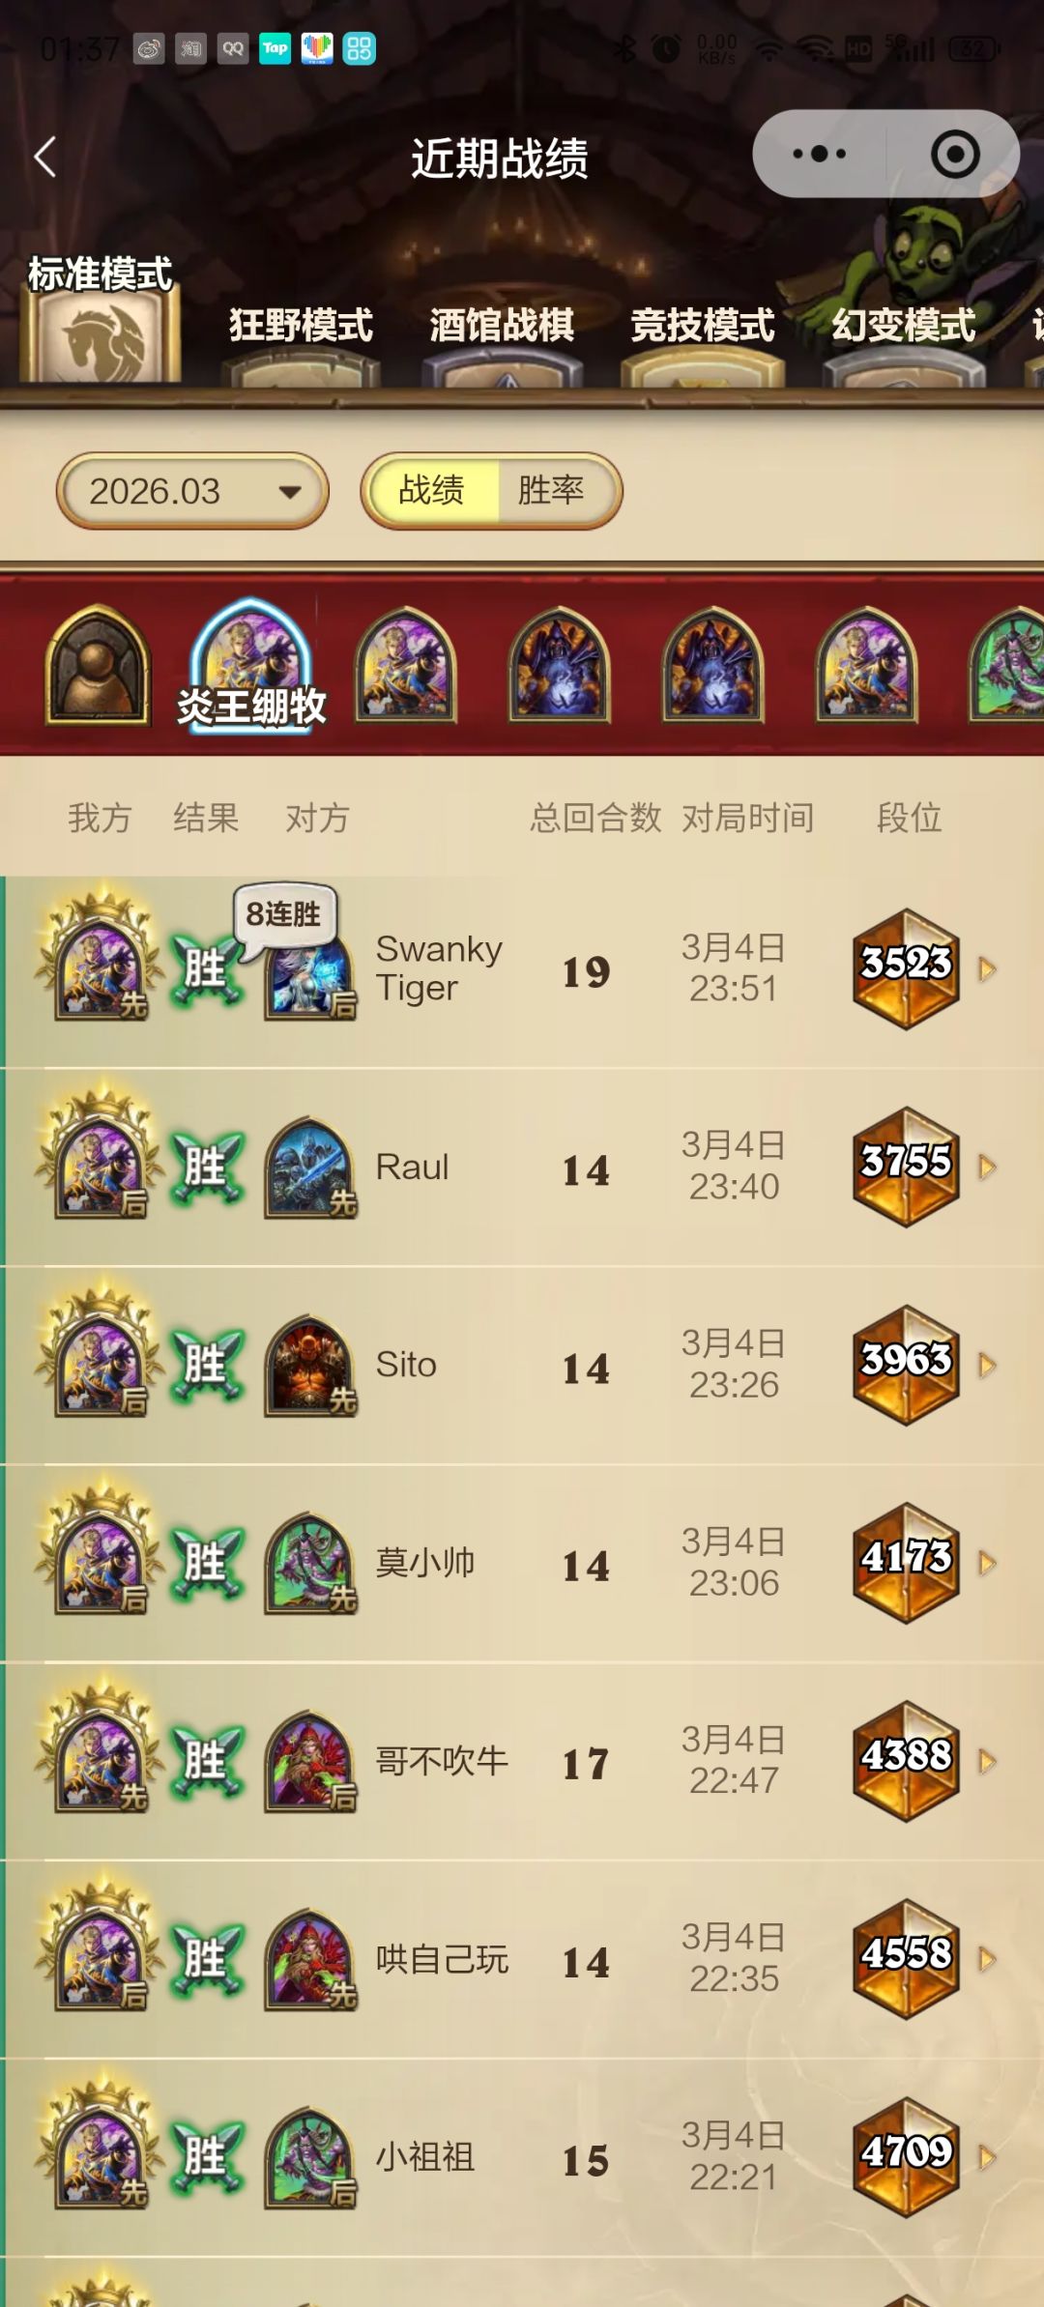Screen dimensions: 1044x2307
Task: Switch to 狂野模式 tab
Action: tap(301, 326)
